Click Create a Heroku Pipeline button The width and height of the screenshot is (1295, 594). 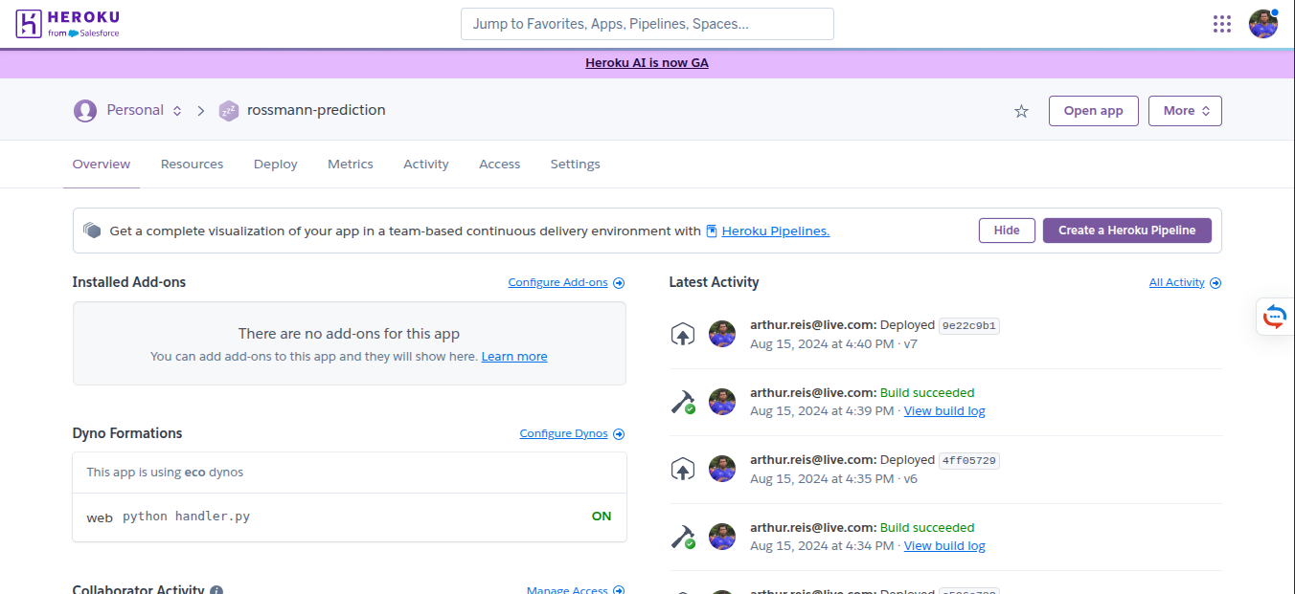click(x=1127, y=231)
